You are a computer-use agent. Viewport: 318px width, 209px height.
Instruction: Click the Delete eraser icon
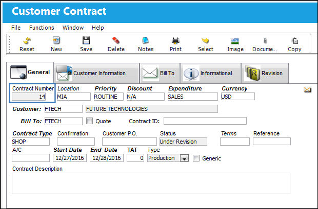116,41
